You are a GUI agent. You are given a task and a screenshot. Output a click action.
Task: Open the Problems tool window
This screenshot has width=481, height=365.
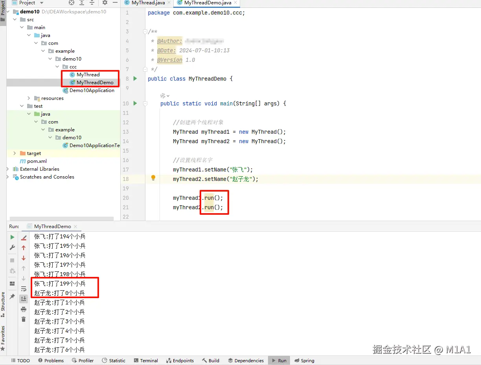click(x=51, y=361)
